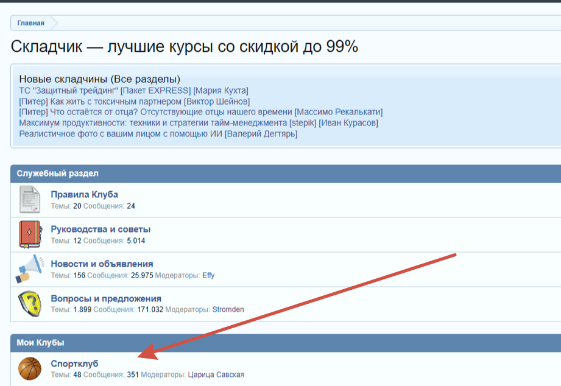Image resolution: width=561 pixels, height=386 pixels.
Task: Click the red book icon for Руководства
Action: pyautogui.click(x=30, y=234)
